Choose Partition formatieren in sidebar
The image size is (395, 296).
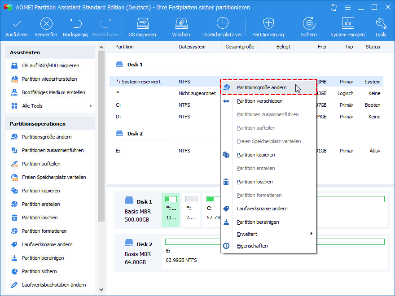[51, 231]
